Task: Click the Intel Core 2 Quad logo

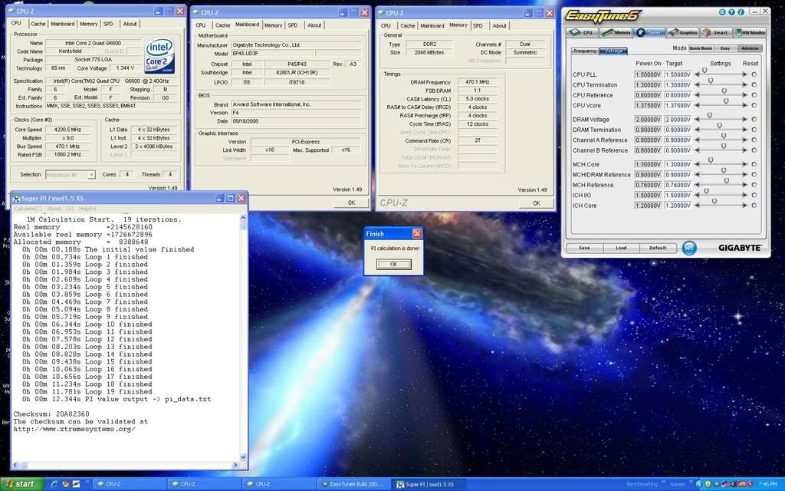Action: [160, 55]
